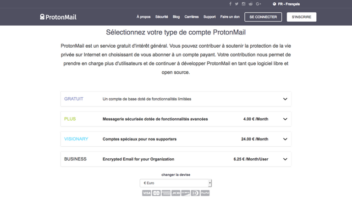This screenshot has width=352, height=200.
Task: Click 'Encrypted Email for your Organization'
Action: 138,159
